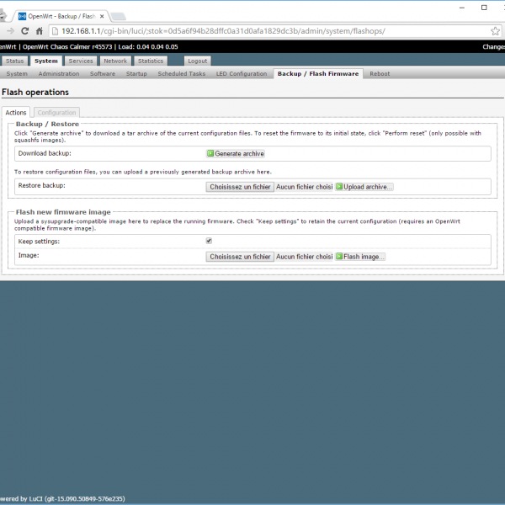This screenshot has height=505, width=505.
Task: Open the LED Configuration subtab
Action: click(x=242, y=74)
